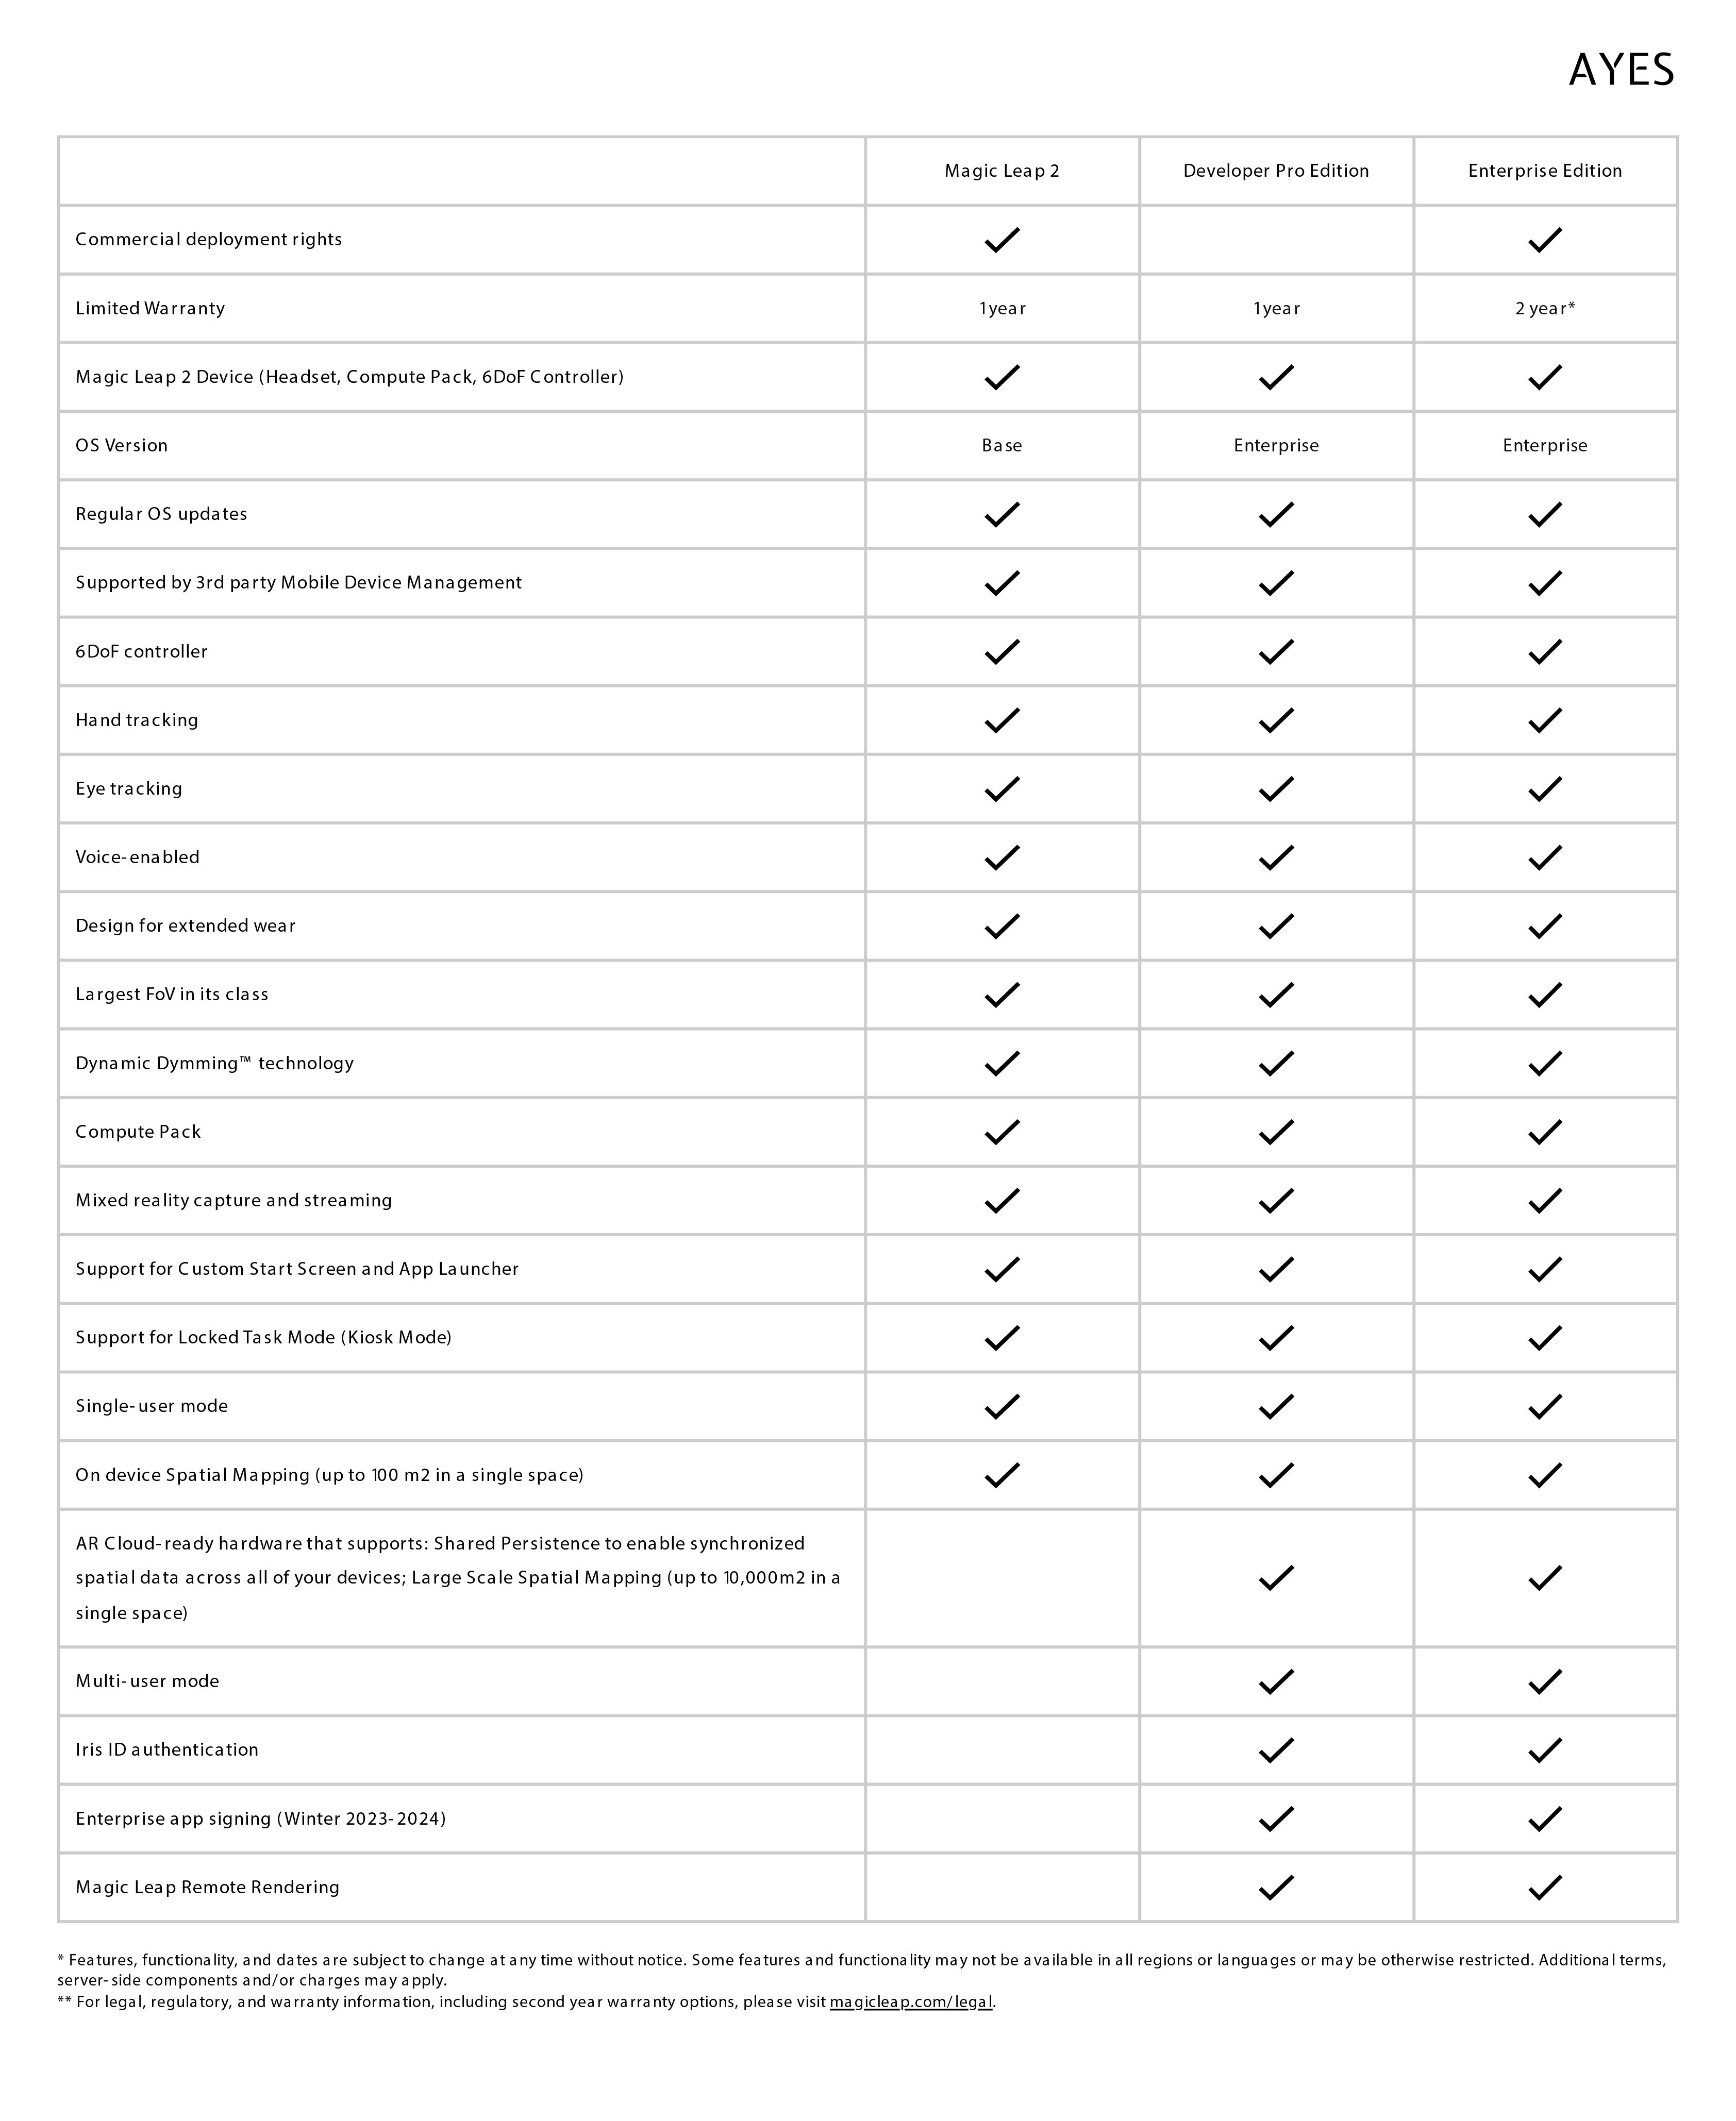Click the "Dynamic Dymming technology" row label
This screenshot has height=2121, width=1736.
214,1064
